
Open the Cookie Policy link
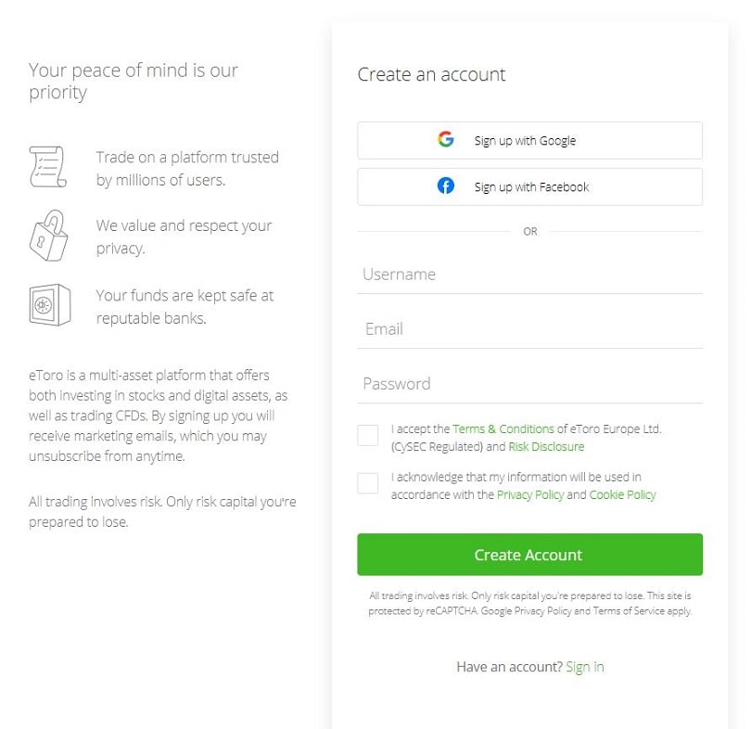[622, 494]
